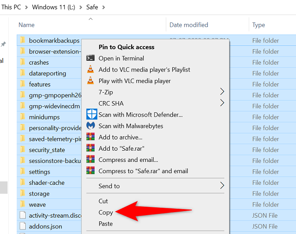This screenshot has width=296, height=234.
Task: Select Pin to Quick access
Action: coord(126,47)
